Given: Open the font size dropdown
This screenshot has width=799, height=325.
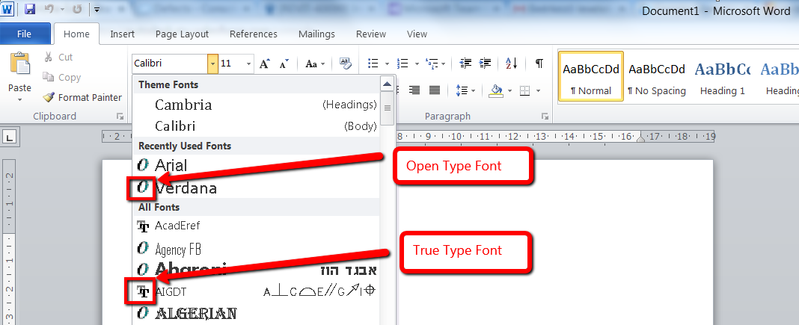Looking at the screenshot, I should [249, 64].
